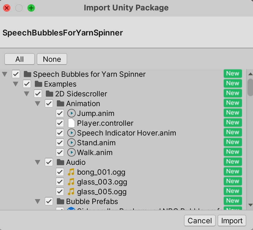Click the bong_001.ogg audio note icon
This screenshot has width=253, height=230.
tap(71, 172)
